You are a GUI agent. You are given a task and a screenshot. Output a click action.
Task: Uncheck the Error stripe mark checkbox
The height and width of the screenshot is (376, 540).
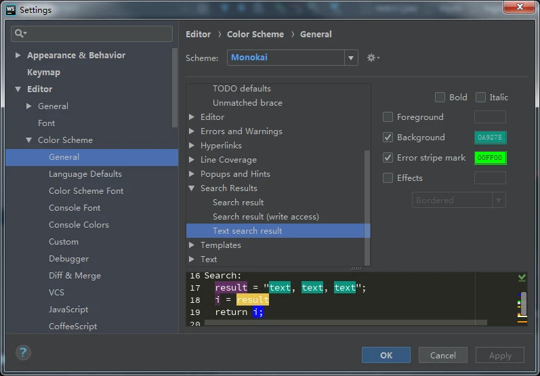388,158
